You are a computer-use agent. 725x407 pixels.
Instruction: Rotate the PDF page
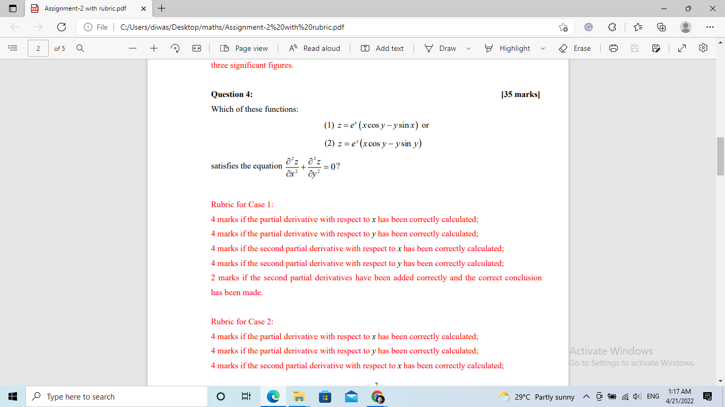(175, 48)
